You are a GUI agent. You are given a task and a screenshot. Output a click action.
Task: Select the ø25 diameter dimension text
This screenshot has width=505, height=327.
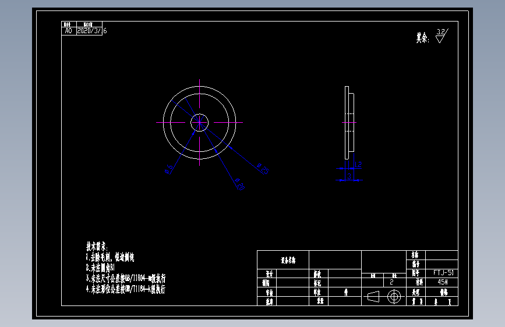263,169
